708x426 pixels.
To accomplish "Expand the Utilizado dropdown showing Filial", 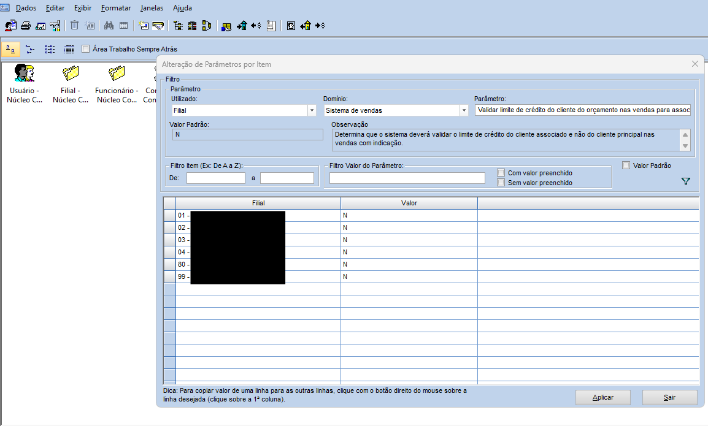I will click(311, 110).
